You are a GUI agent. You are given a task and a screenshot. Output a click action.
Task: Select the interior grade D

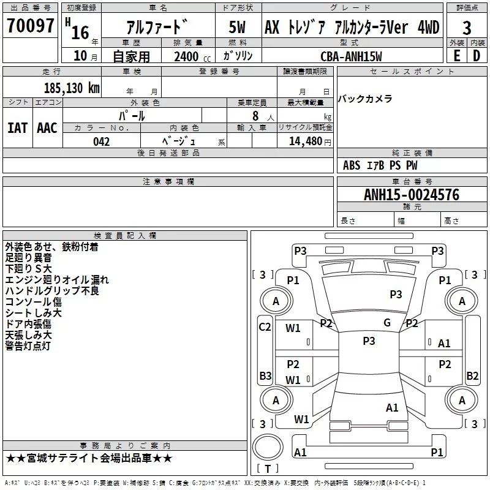pyautogui.click(x=477, y=56)
